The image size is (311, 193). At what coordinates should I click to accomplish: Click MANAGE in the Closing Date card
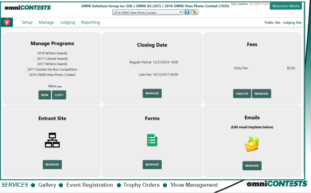point(152,93)
